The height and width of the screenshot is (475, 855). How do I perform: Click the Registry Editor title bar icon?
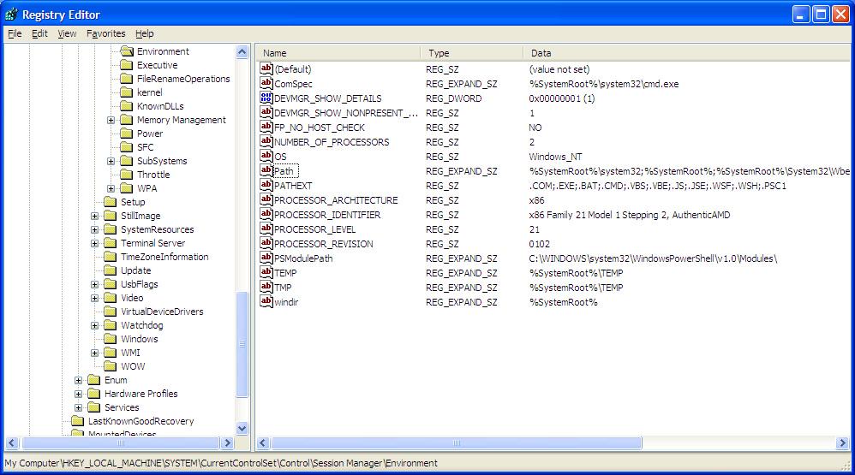pos(11,15)
